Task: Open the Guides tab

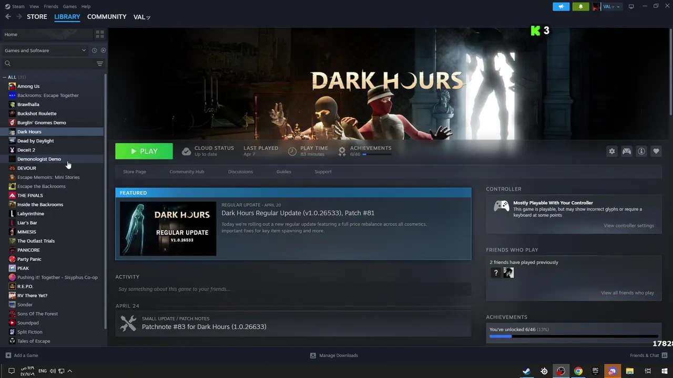Action: 283,172
